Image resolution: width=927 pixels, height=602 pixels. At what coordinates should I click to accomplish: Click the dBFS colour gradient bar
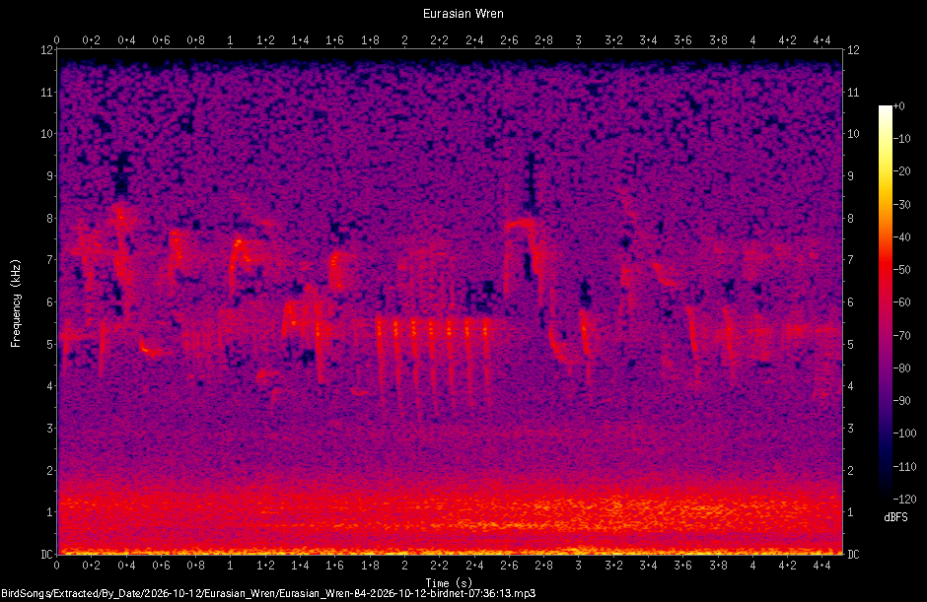pos(885,301)
